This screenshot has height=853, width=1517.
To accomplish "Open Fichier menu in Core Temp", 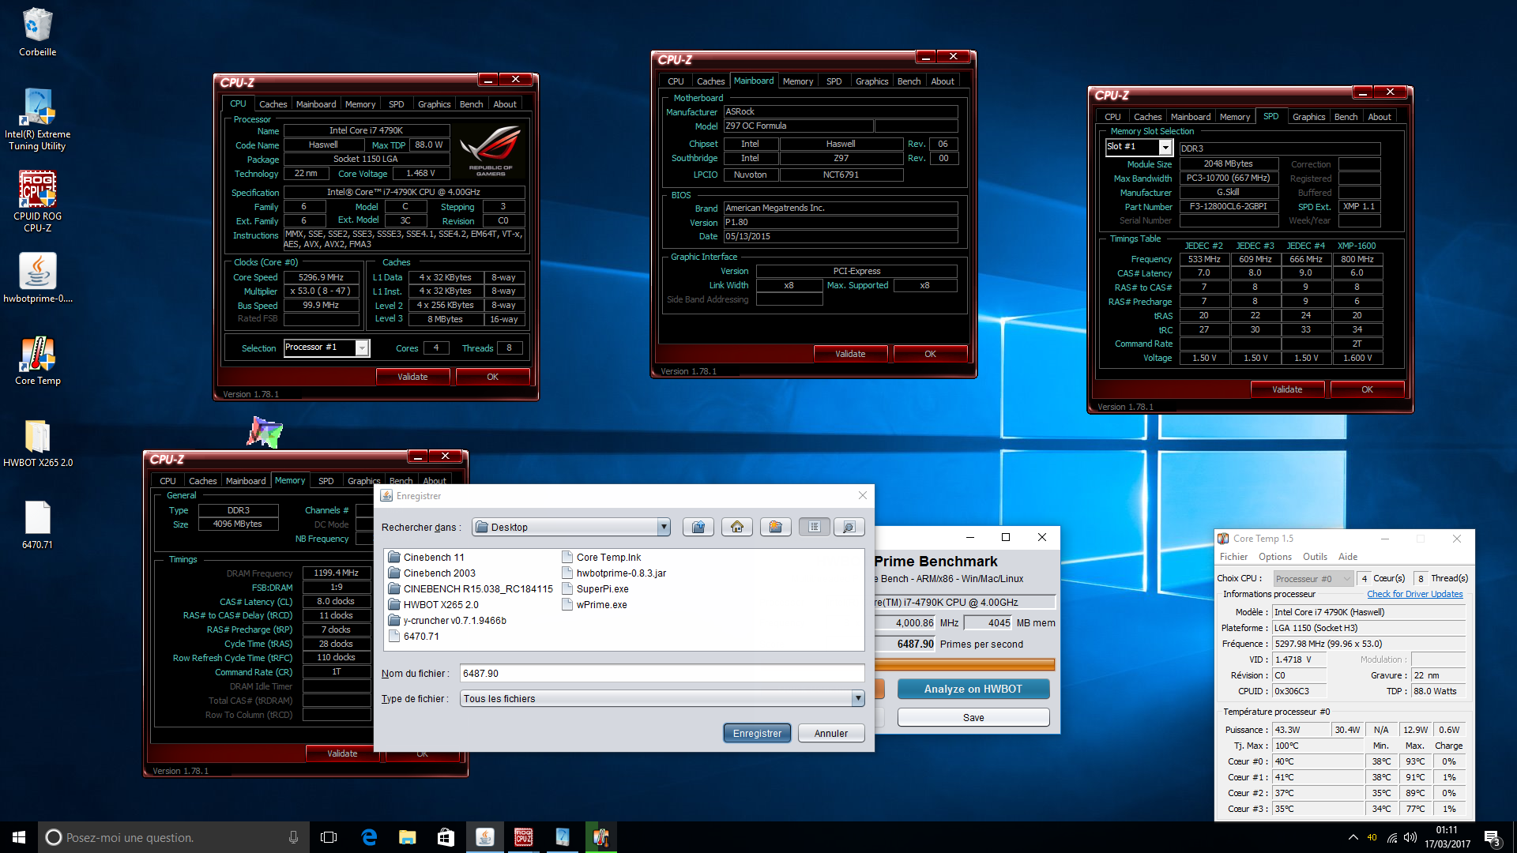I will click(x=1233, y=557).
